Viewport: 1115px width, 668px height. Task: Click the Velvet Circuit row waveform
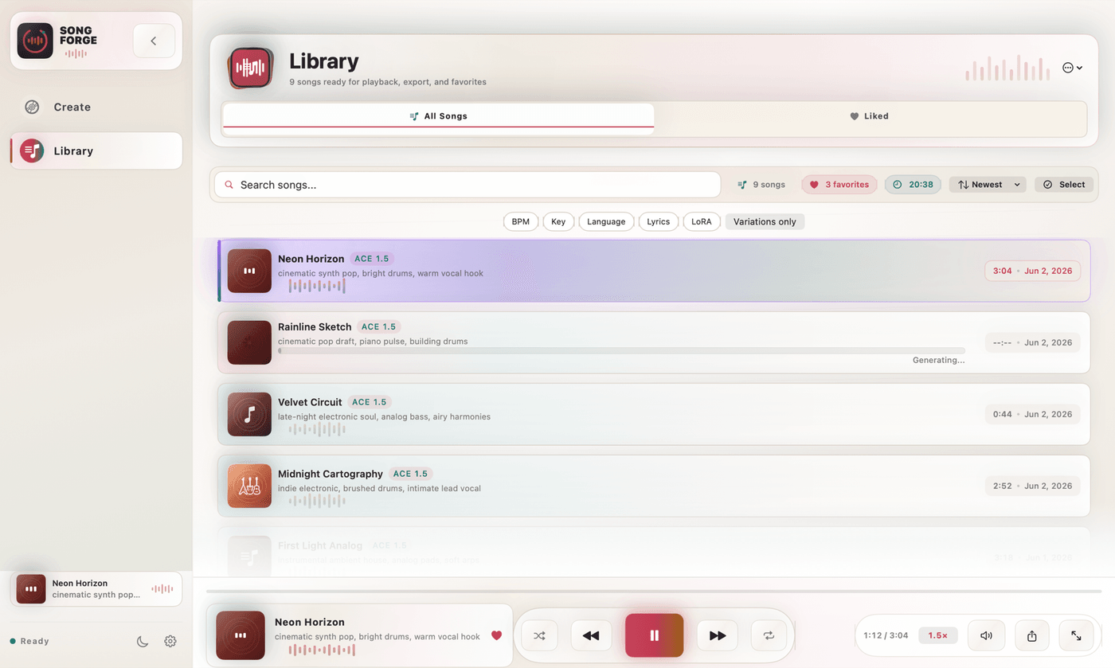(317, 429)
